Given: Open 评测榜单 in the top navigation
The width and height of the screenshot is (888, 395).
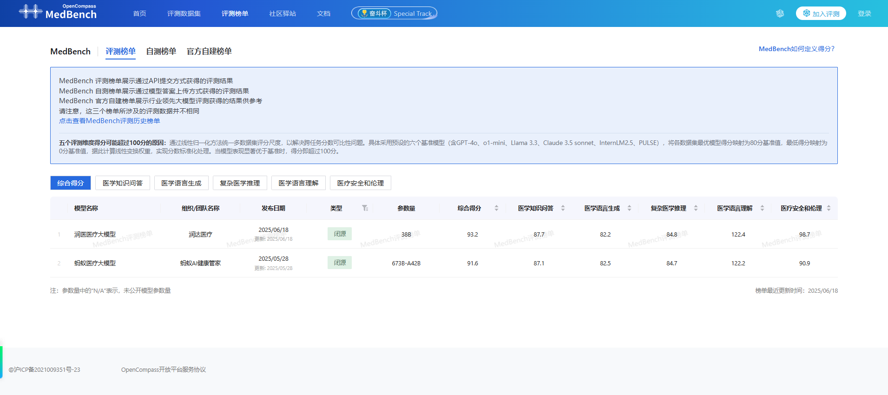Looking at the screenshot, I should coord(235,13).
